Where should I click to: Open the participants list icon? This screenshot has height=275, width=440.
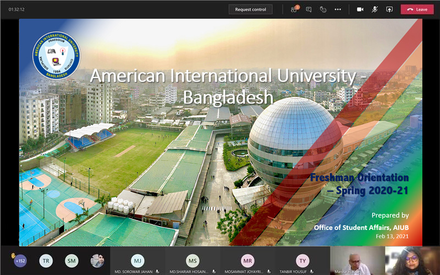point(294,9)
